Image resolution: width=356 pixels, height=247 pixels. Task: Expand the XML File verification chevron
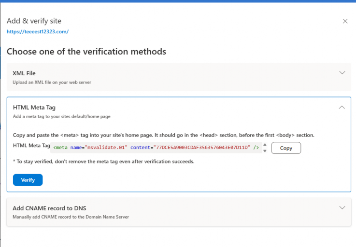pyautogui.click(x=342, y=73)
